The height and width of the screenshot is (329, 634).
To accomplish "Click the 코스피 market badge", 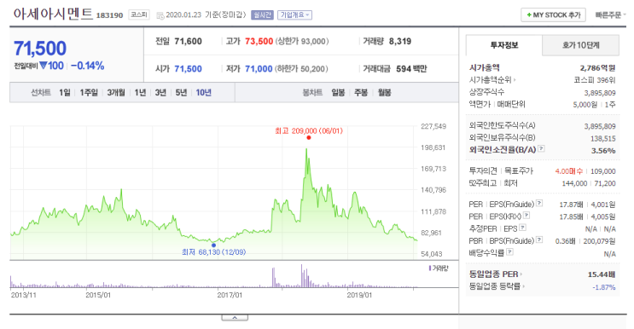I will point(139,15).
